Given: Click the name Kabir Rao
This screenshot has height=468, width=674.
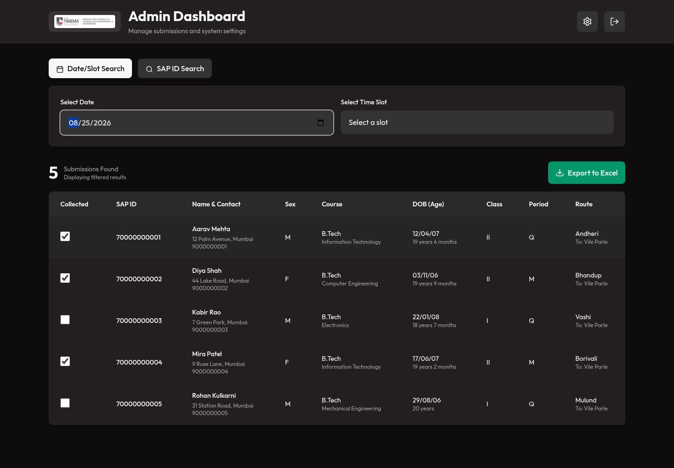Looking at the screenshot, I should click(206, 312).
